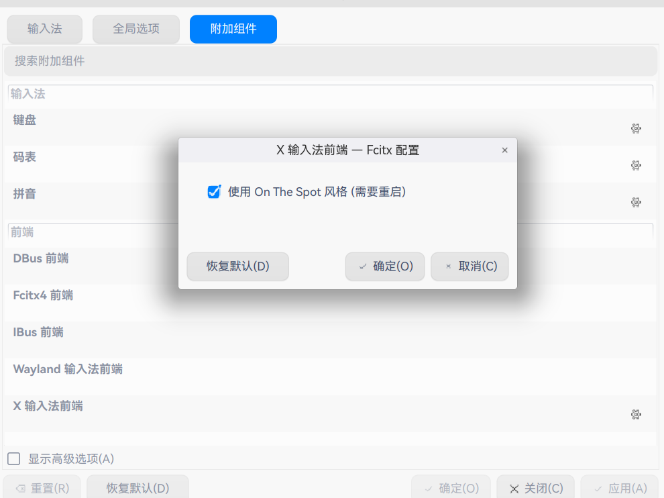Viewport: 664px width, 498px height.
Task: Click main window 恢复默认(D) button
Action: click(x=137, y=488)
